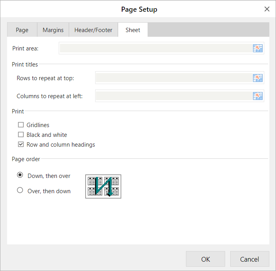Click the Gridlines label text
276x271 pixels.
pyautogui.click(x=38, y=125)
